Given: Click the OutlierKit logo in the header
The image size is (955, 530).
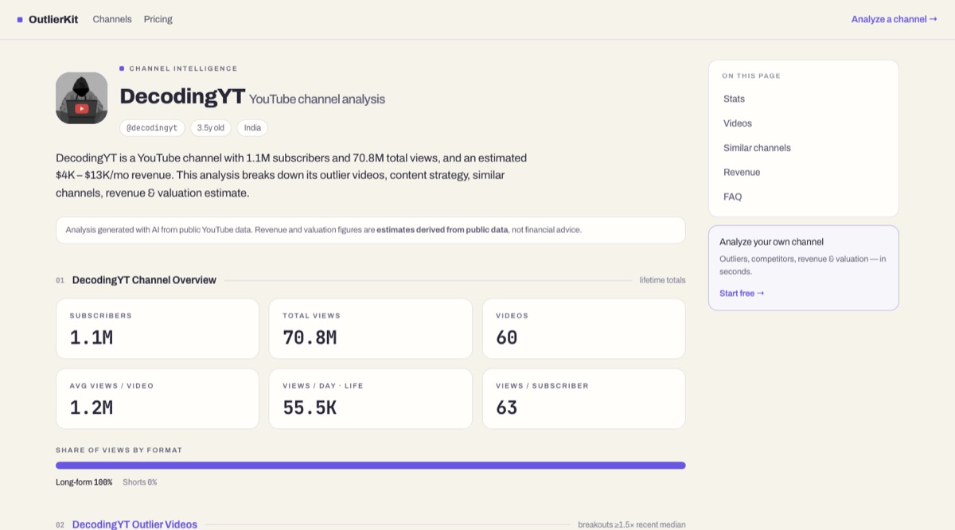Looking at the screenshot, I should tap(48, 19).
